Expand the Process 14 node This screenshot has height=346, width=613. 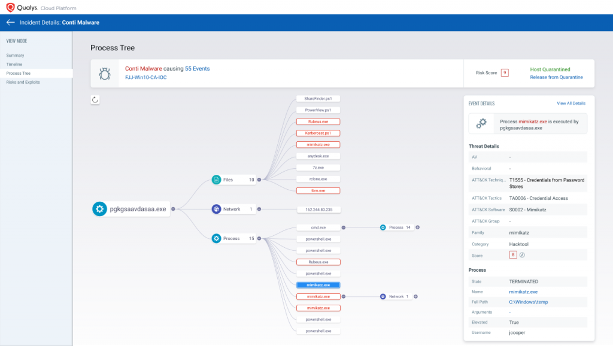tap(417, 227)
